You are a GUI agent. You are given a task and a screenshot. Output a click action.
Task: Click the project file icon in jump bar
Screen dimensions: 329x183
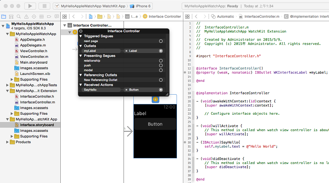click(91, 16)
